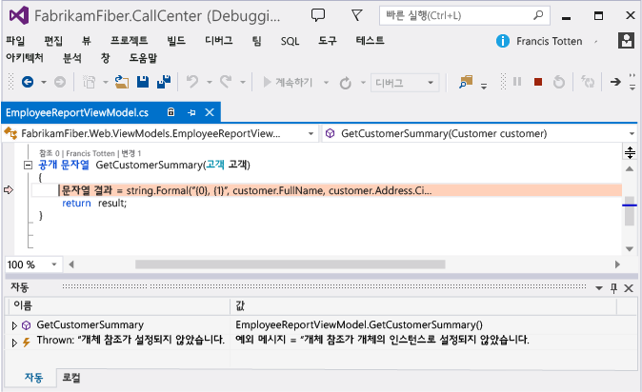Collapse the GetCustomerSummary method outline box
This screenshot has width=642, height=392.
point(28,166)
